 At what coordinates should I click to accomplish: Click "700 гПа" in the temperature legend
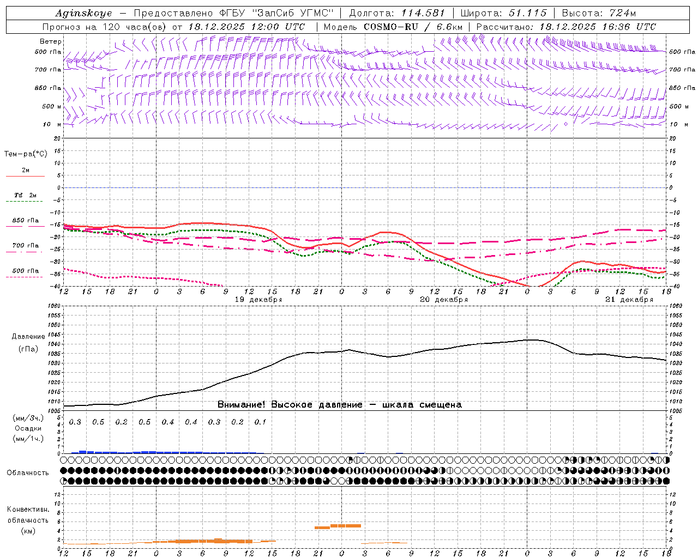(26, 246)
